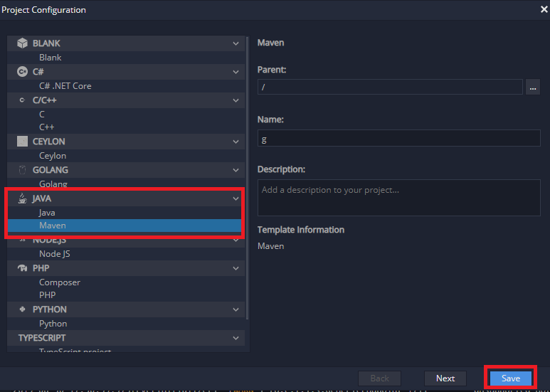Collapse the C# category chevron
The width and height of the screenshot is (550, 392).
[236, 72]
